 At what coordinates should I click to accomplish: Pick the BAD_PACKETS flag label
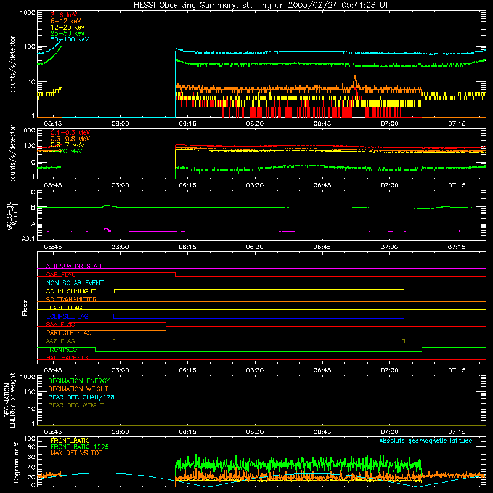click(67, 357)
